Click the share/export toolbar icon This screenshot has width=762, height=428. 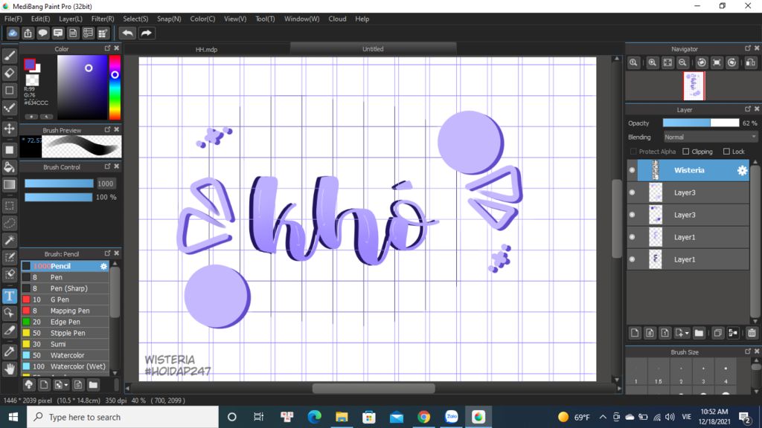click(x=28, y=33)
